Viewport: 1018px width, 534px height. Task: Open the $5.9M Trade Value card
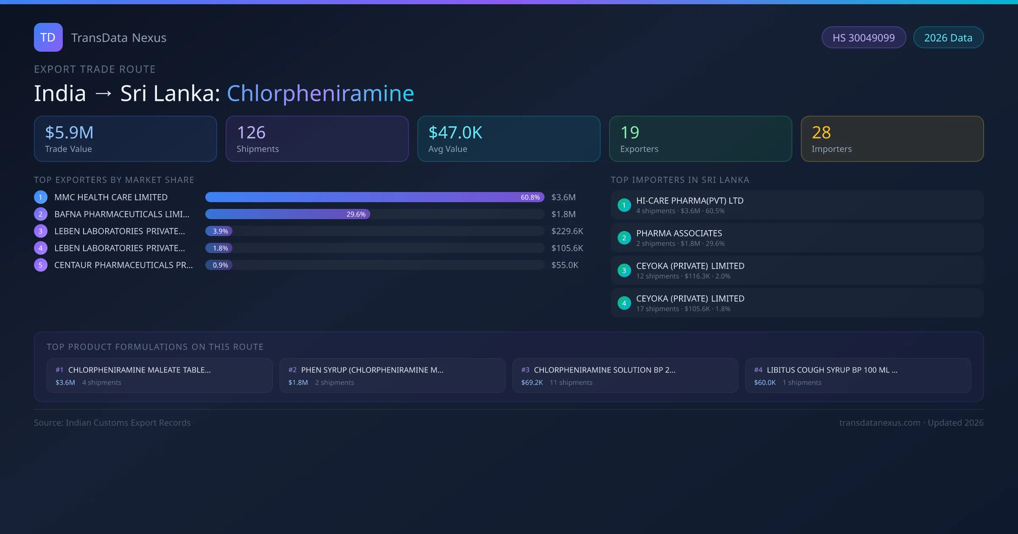tap(125, 139)
